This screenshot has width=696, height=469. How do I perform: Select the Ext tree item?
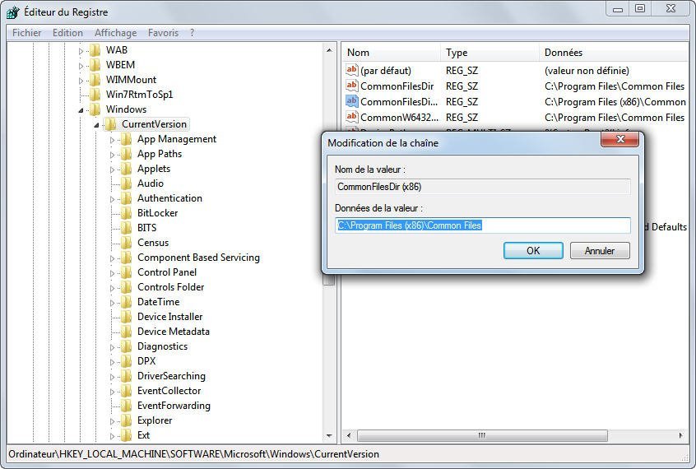click(x=143, y=435)
